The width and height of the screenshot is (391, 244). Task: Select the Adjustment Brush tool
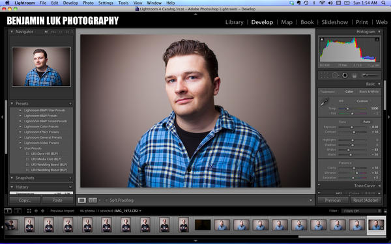pos(370,75)
